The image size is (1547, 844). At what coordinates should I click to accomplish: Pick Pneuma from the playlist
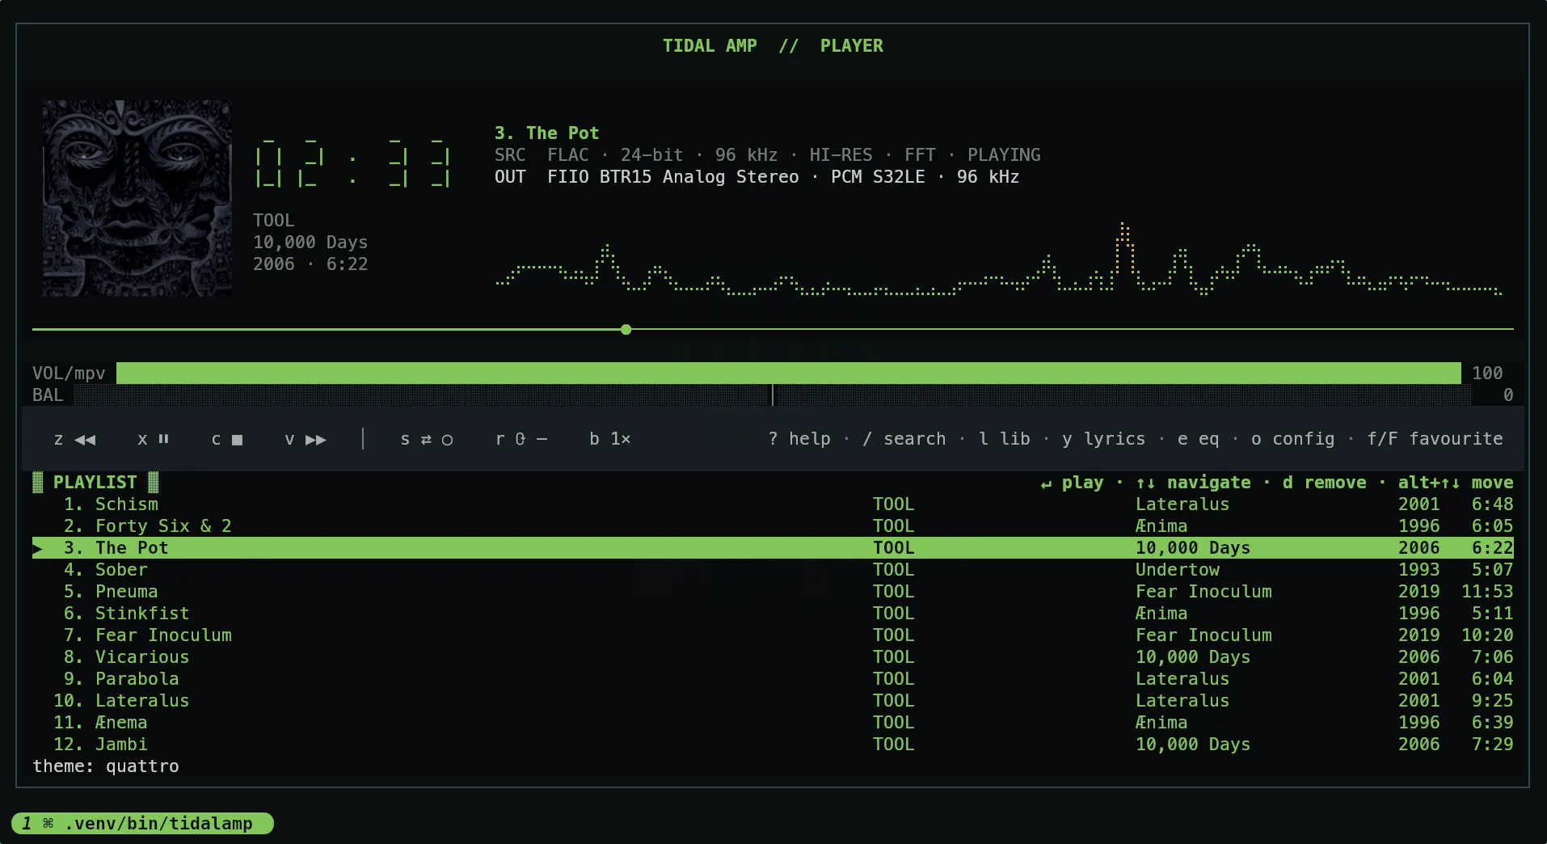773,592
